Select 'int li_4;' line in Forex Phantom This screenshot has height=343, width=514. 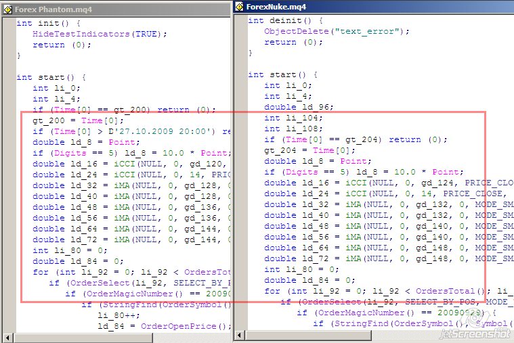(x=56, y=99)
